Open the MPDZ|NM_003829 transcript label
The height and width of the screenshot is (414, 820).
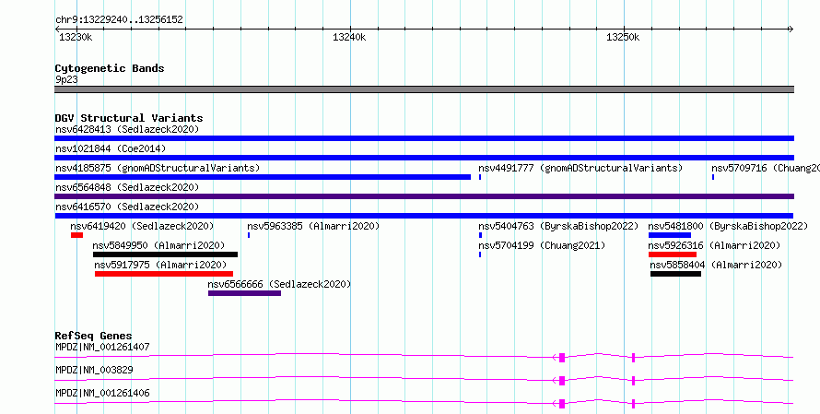click(x=94, y=370)
